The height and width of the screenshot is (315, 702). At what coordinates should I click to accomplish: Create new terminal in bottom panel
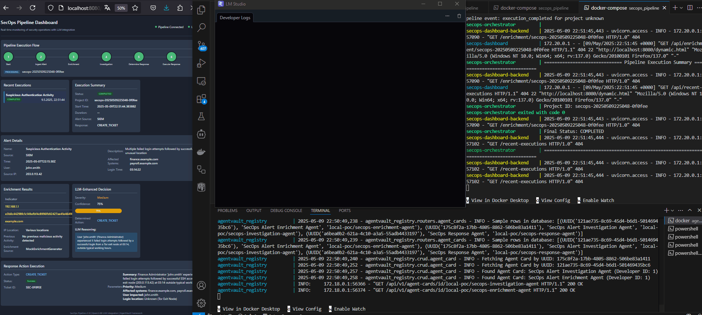click(666, 210)
